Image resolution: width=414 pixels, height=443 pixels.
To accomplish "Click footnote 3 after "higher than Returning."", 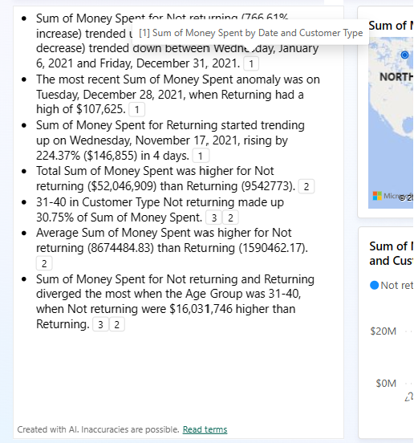I will (100, 324).
